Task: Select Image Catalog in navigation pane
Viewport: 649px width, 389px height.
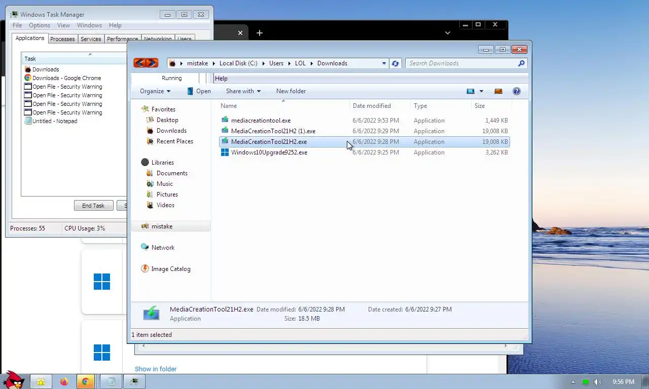Action: [x=170, y=269]
